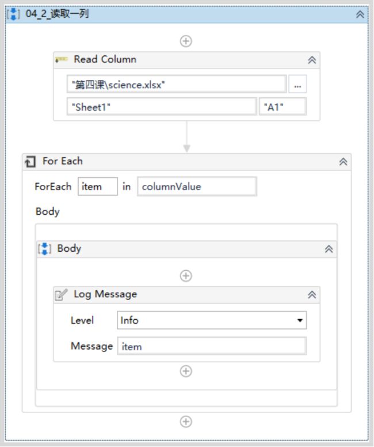Screen dimensions: 374x447
Task: Click the Read Column activity icon
Action: tap(62, 59)
